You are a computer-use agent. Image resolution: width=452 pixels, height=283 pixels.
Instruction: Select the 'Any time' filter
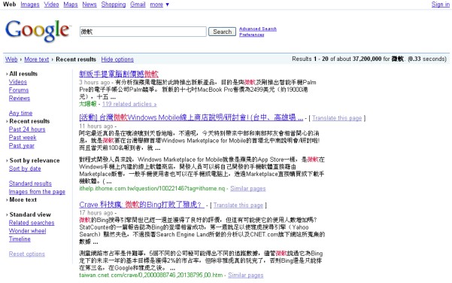tap(21, 113)
